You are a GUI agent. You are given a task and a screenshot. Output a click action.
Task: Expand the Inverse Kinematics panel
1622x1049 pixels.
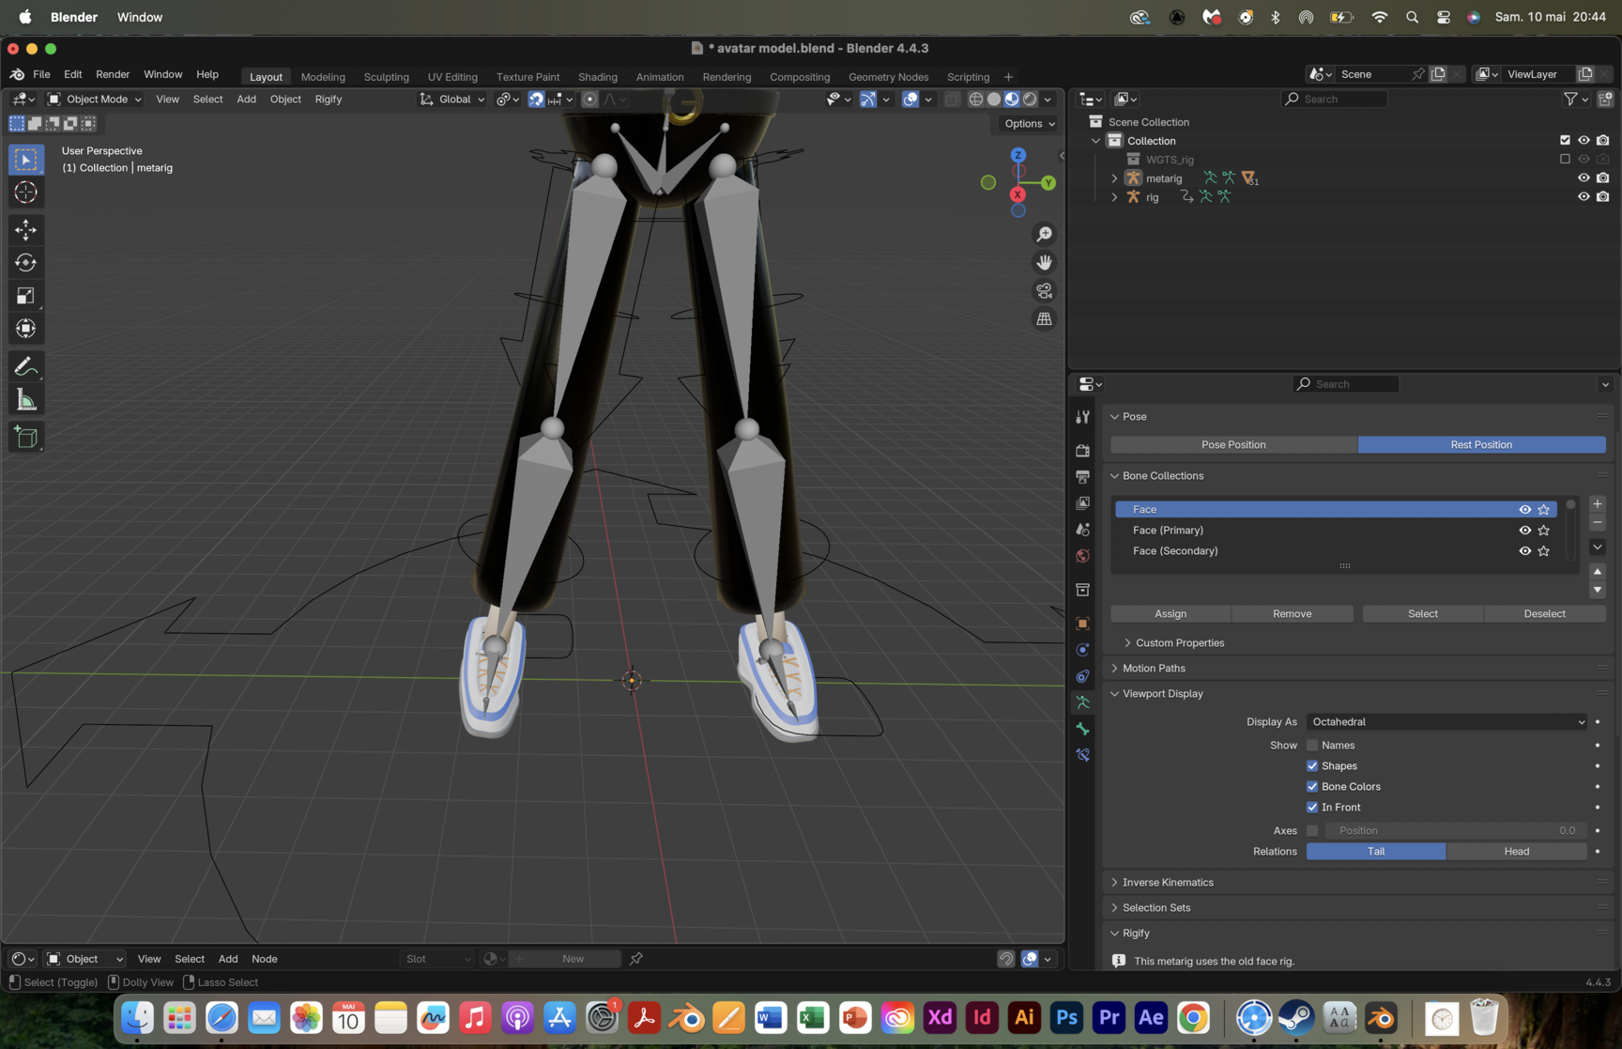click(1168, 882)
